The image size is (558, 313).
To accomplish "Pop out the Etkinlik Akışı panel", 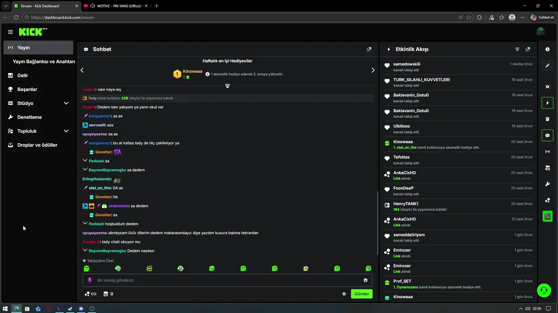I will click(x=528, y=49).
